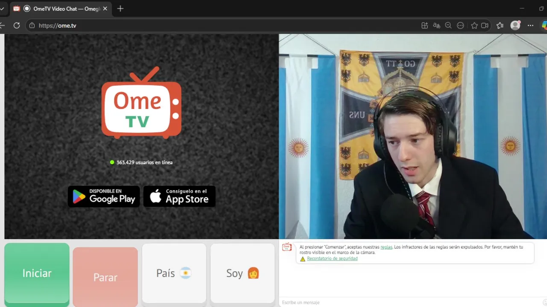Image resolution: width=547 pixels, height=307 pixels.
Task: Click the restore window button
Action: pyautogui.click(x=542, y=9)
